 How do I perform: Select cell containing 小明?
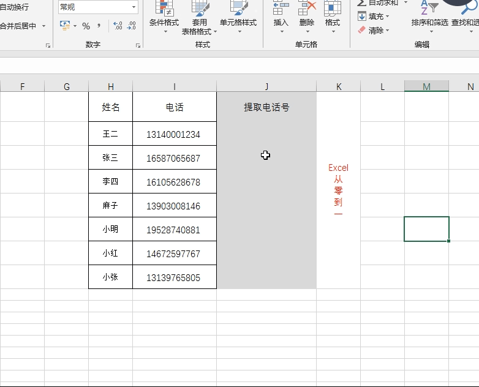pos(111,229)
